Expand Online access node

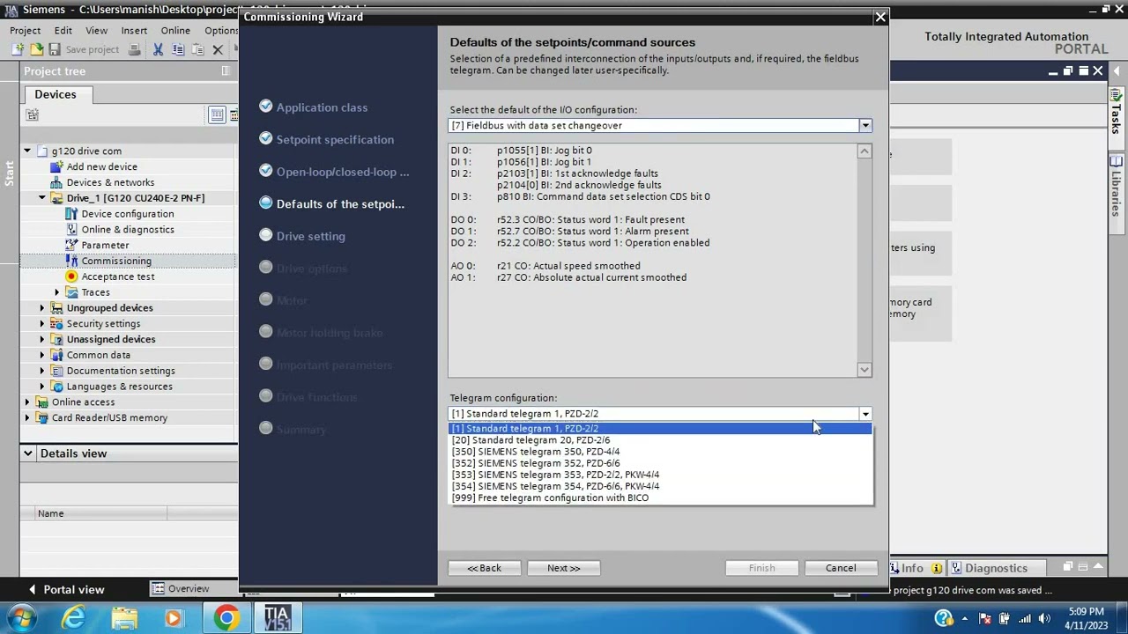click(27, 402)
